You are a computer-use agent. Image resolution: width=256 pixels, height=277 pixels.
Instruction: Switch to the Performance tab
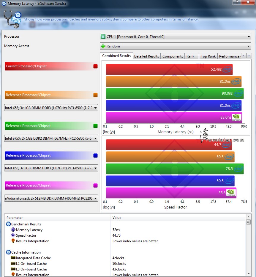click(x=229, y=56)
